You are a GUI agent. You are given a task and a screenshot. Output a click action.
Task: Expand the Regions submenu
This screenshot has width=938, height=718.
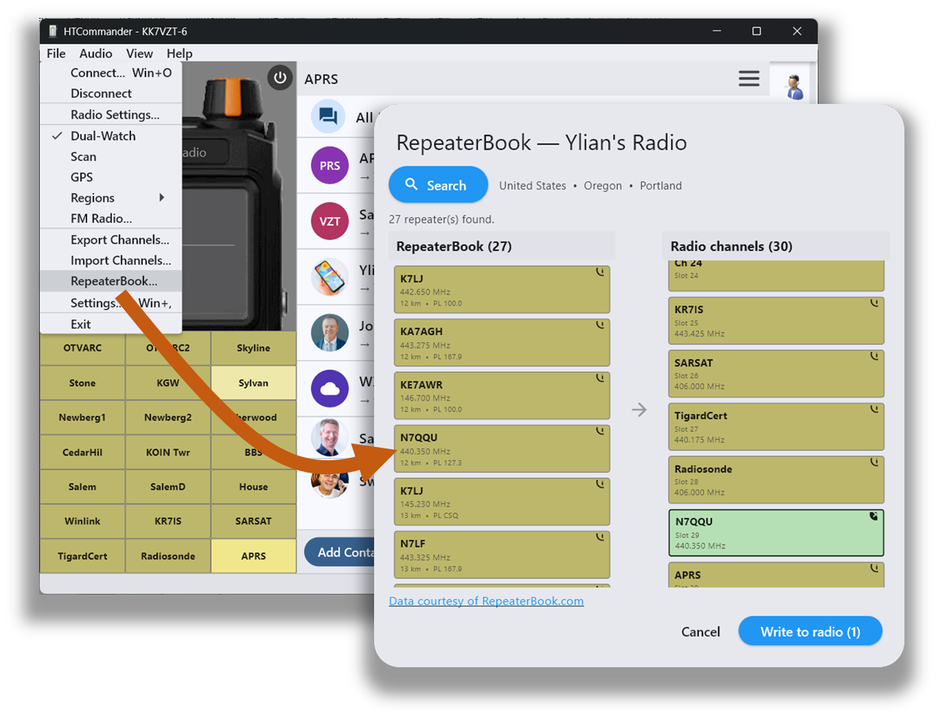(x=111, y=198)
